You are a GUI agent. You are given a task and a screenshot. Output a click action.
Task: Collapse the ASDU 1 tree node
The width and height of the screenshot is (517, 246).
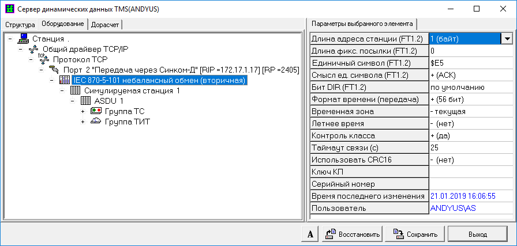[x=73, y=101]
